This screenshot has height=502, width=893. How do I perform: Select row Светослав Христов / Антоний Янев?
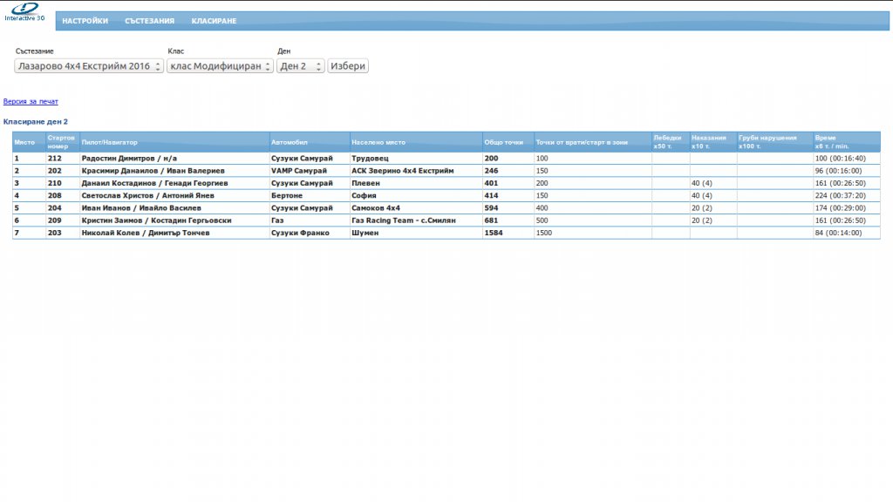pos(446,195)
